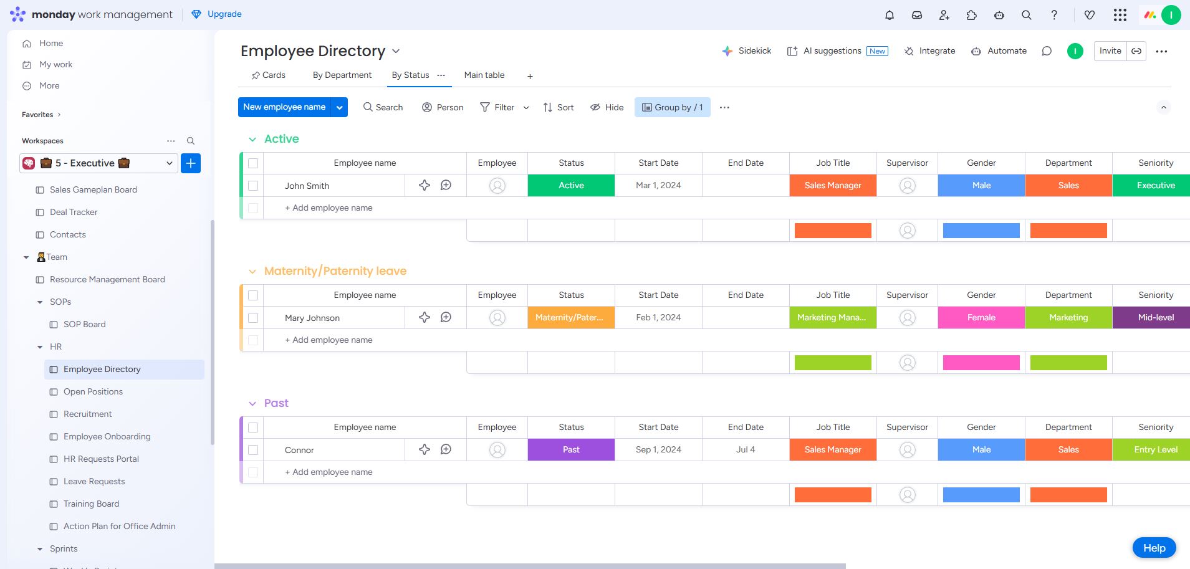Tick the checkbox for John Smith
The image size is (1190, 569).
coord(253,186)
